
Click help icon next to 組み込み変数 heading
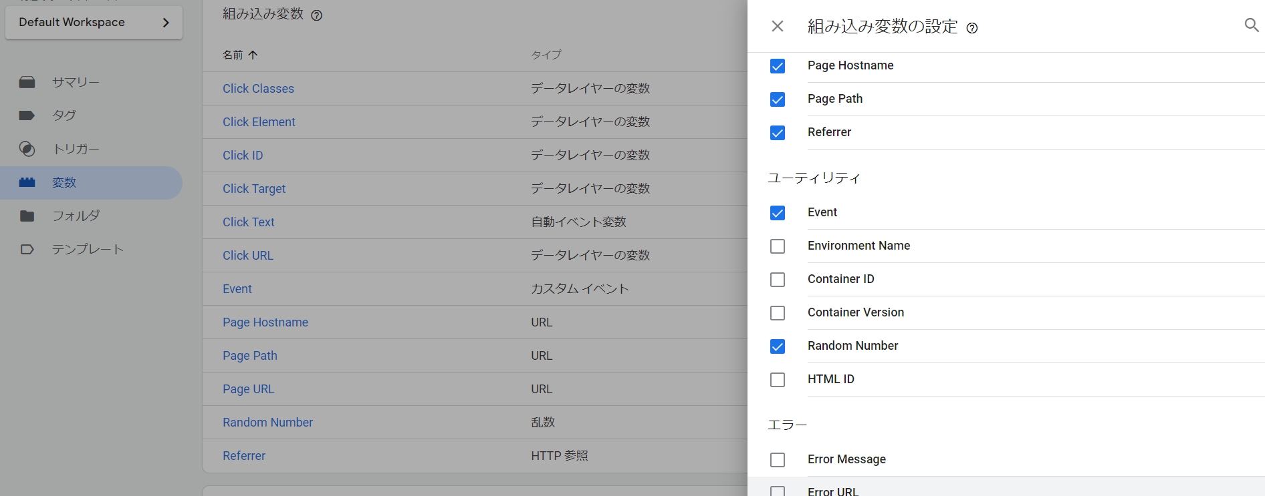click(317, 15)
